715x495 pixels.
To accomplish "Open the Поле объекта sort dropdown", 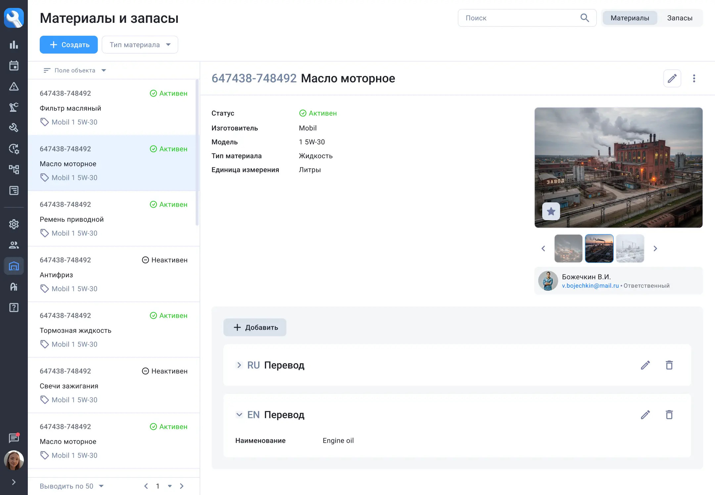I will 75,70.
